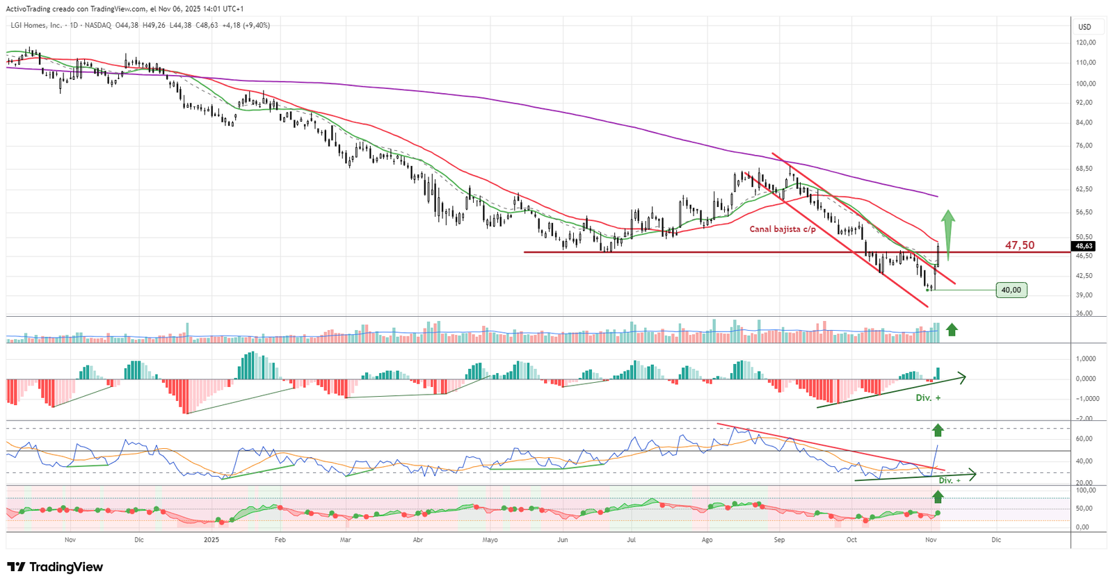Screen dimensions: 1113x585
Task: Click the 120,00 price axis label
Action: point(1085,42)
